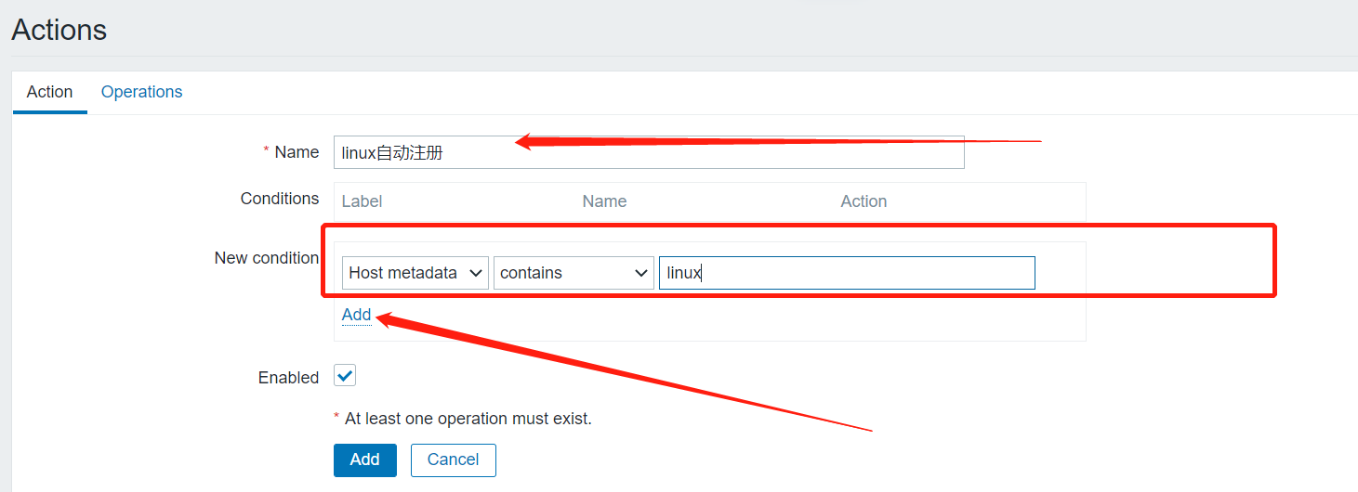
Task: Click the chevron arrow beside Host metadata
Action: [476, 273]
